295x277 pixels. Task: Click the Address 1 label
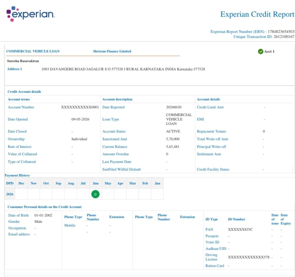coord(14,69)
